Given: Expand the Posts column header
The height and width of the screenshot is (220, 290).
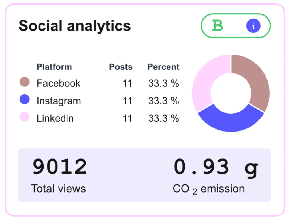Looking at the screenshot, I should click(x=121, y=67).
